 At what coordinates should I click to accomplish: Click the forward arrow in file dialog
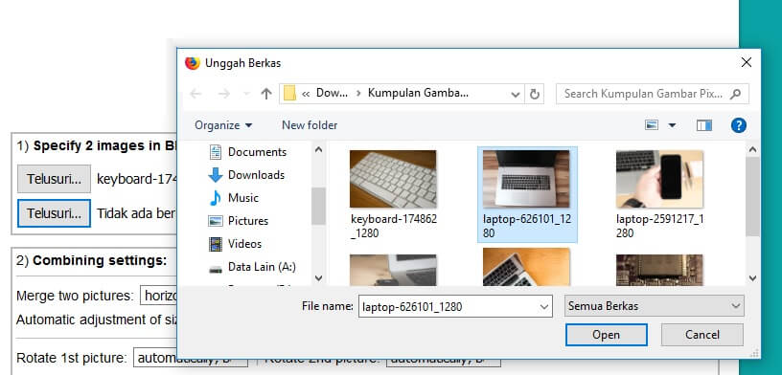[224, 94]
